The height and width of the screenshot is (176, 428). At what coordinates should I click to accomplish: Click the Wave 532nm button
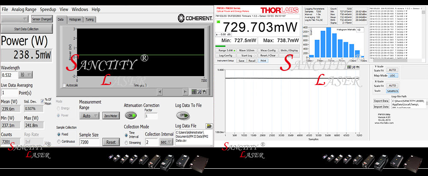tap(247, 50)
